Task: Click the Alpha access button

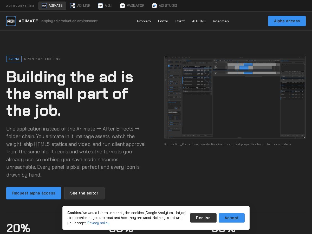Action: point(287,21)
